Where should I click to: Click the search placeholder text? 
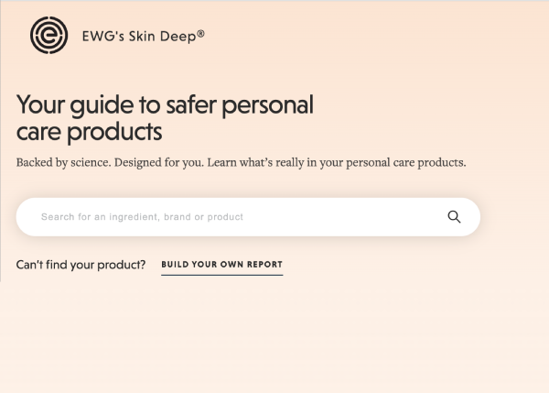pos(142,217)
